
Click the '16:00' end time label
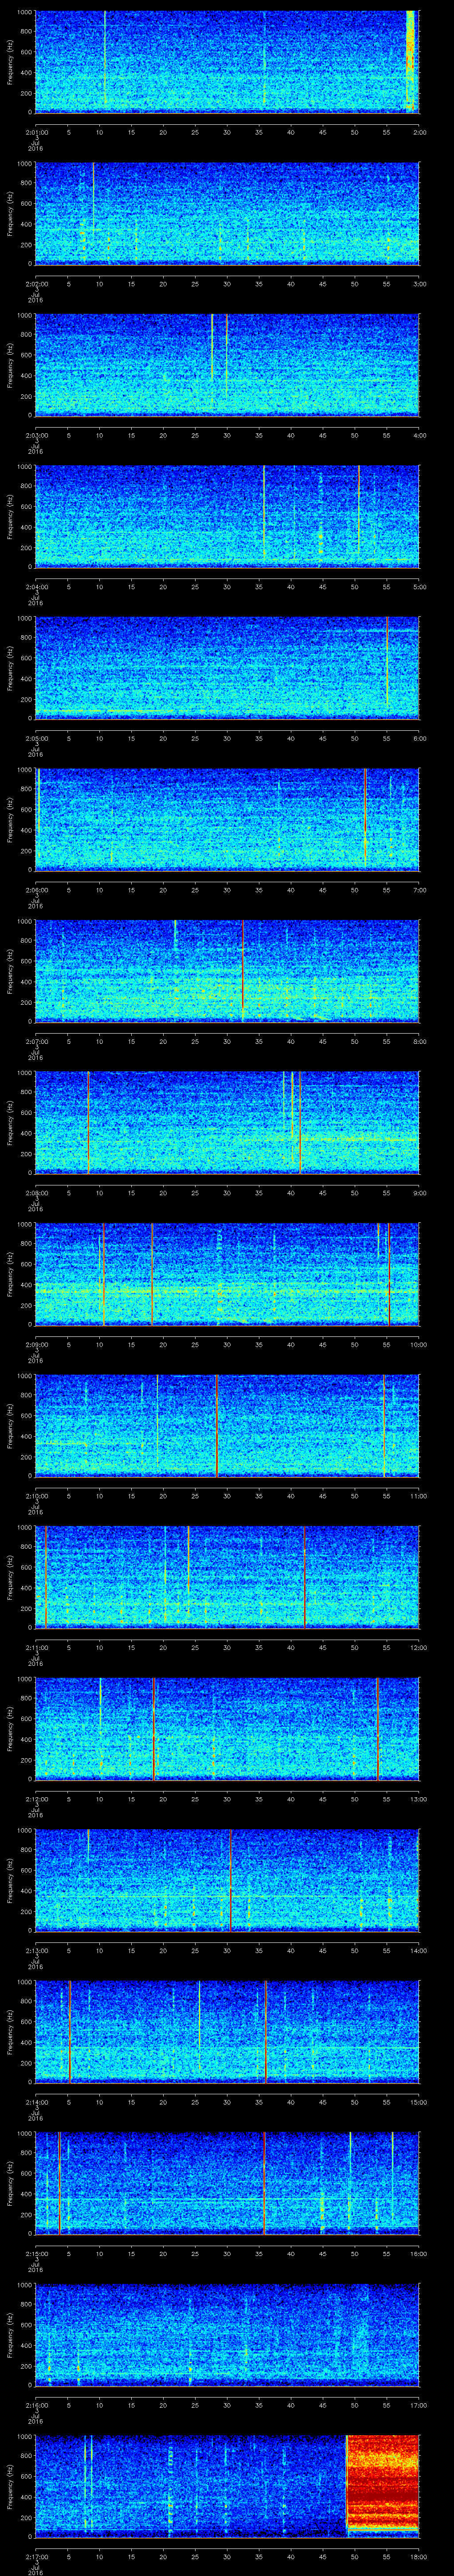419,2254
